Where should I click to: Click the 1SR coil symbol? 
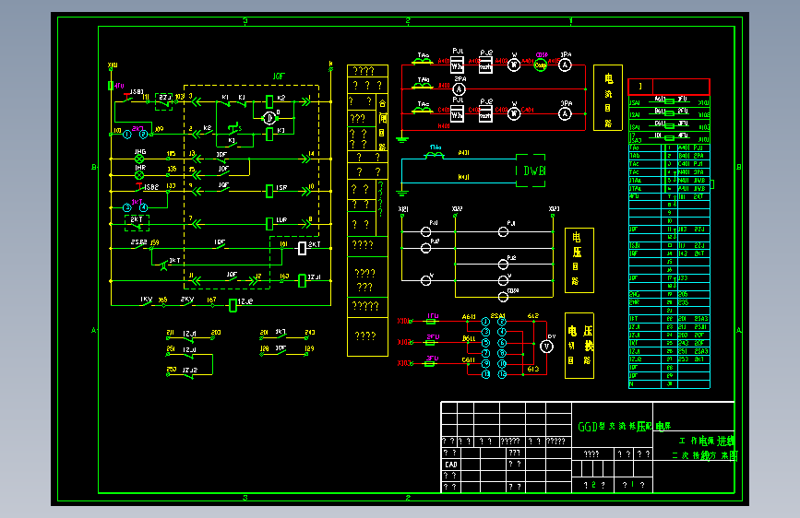coord(269,191)
